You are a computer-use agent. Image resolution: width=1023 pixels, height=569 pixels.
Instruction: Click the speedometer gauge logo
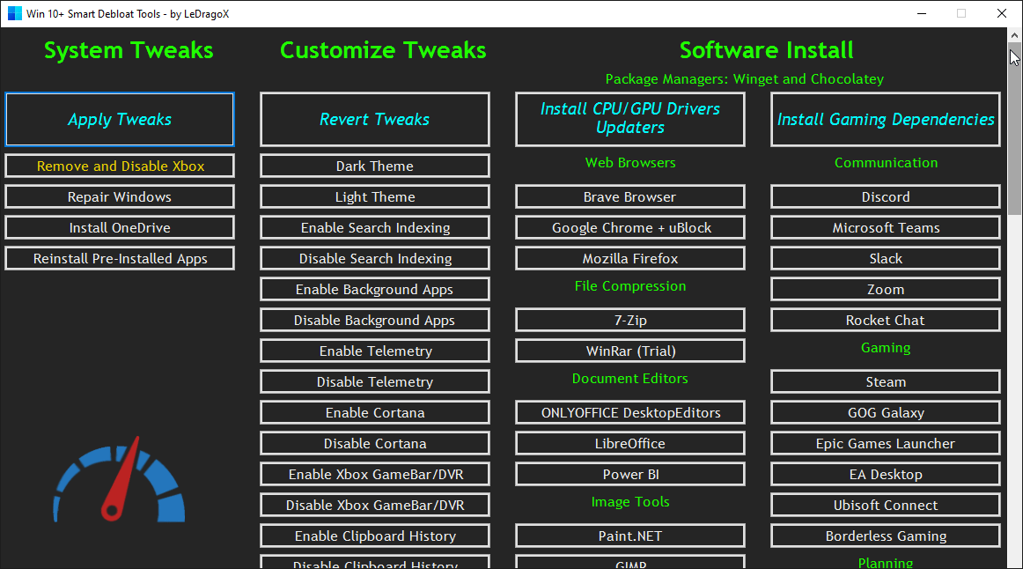click(x=119, y=480)
